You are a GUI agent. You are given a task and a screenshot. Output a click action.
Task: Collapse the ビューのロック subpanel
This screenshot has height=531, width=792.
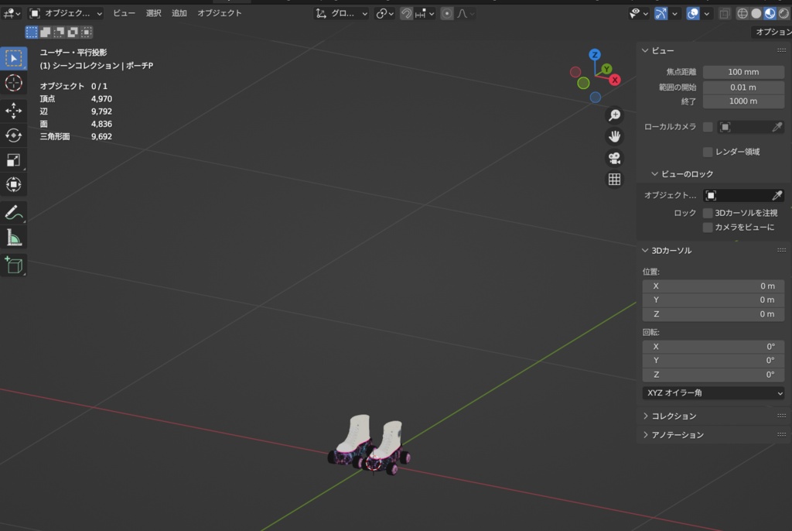(x=654, y=174)
